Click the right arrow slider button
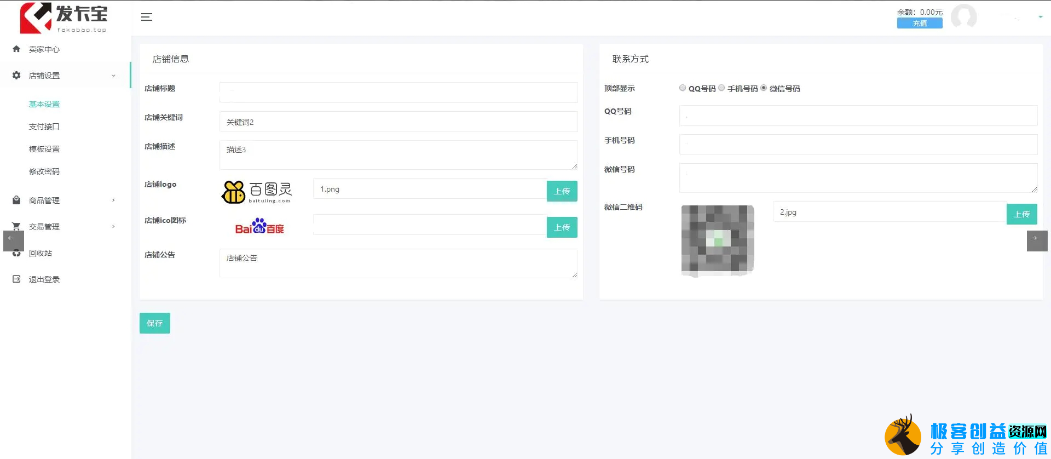 point(1037,240)
